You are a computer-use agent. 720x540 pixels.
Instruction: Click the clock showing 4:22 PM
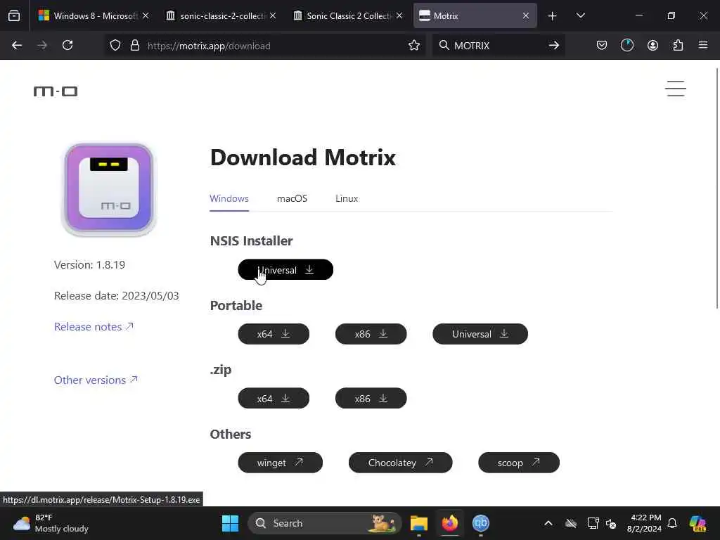point(644,523)
